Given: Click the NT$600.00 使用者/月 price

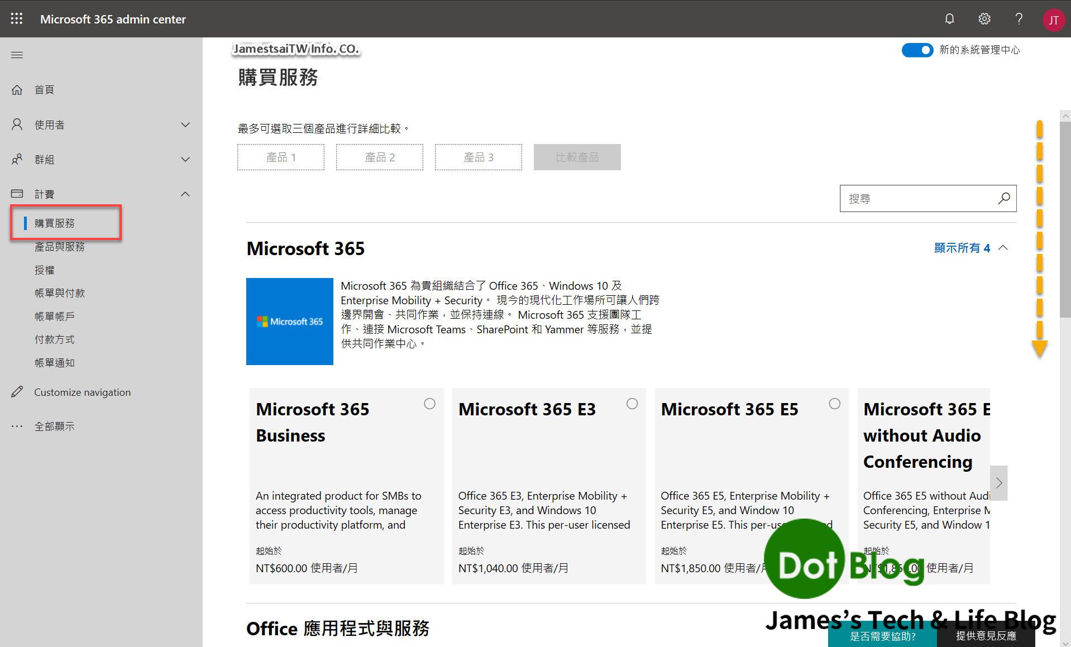Looking at the screenshot, I should (x=307, y=568).
